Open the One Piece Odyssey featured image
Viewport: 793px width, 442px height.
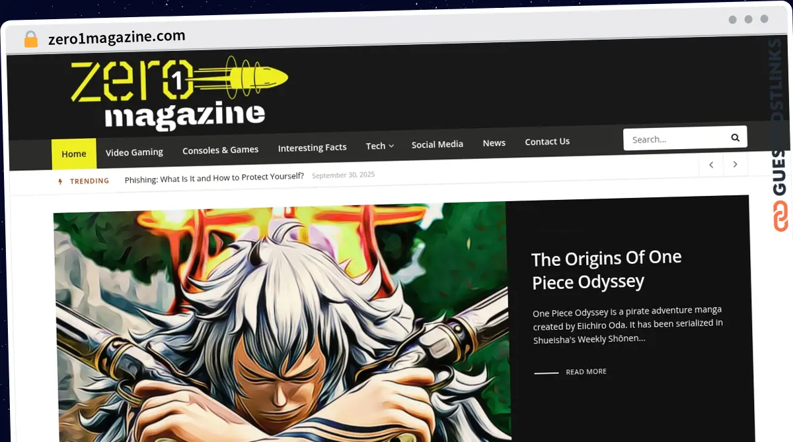(x=282, y=323)
